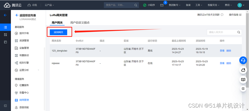Click the gateway ID search magnifier icon
Viewport: 249px width, 111px height.
(x=239, y=32)
